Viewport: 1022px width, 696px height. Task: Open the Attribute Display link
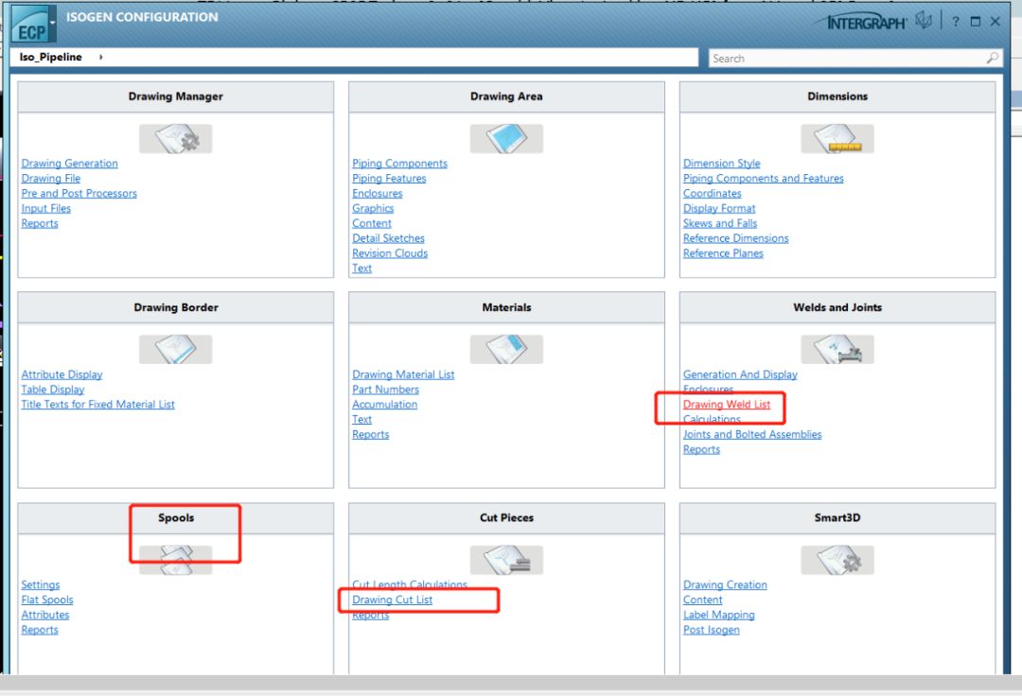pos(62,374)
